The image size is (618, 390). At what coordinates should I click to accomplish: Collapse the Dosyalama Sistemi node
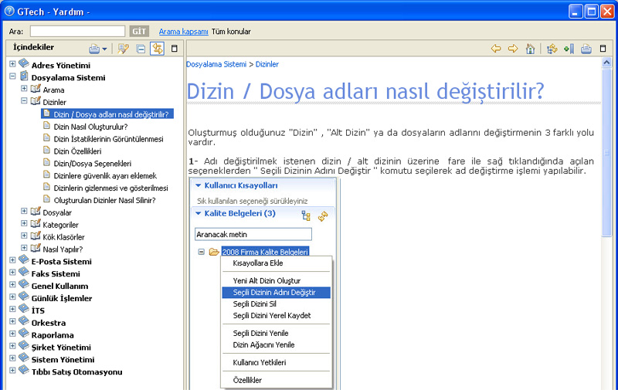[x=12, y=76]
